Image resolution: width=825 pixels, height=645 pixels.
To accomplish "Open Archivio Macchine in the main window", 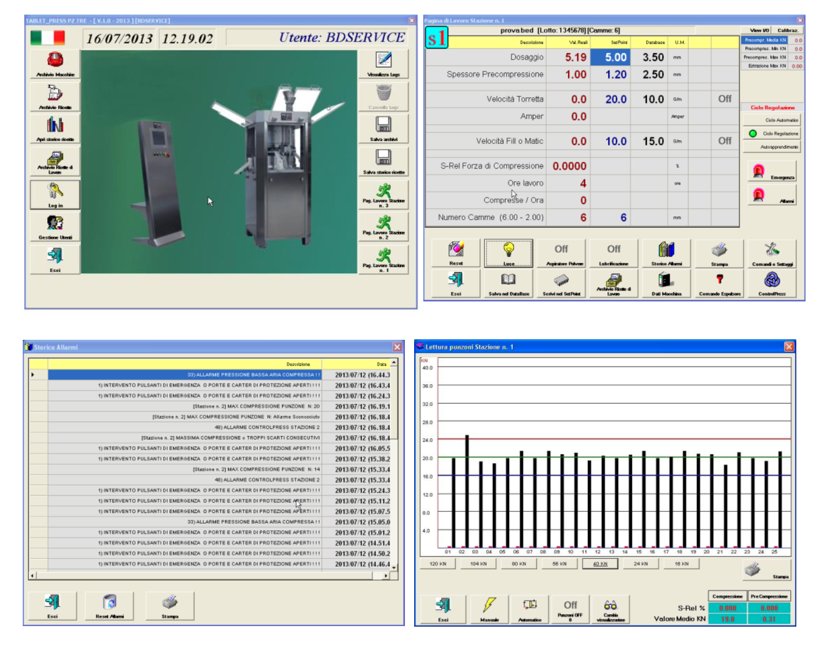I will click(x=55, y=64).
